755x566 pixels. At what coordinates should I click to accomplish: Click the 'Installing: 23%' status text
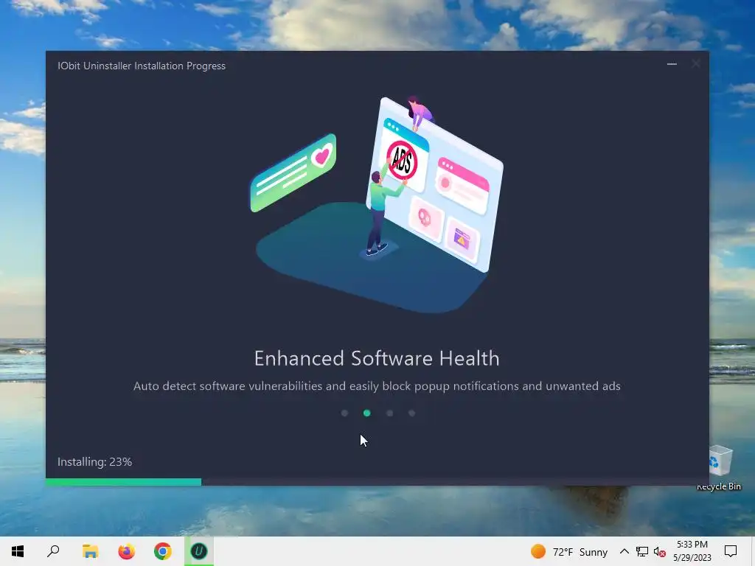coord(95,461)
